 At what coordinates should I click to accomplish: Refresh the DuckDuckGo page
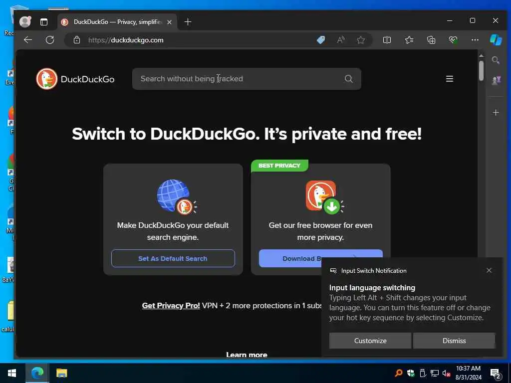pos(50,40)
